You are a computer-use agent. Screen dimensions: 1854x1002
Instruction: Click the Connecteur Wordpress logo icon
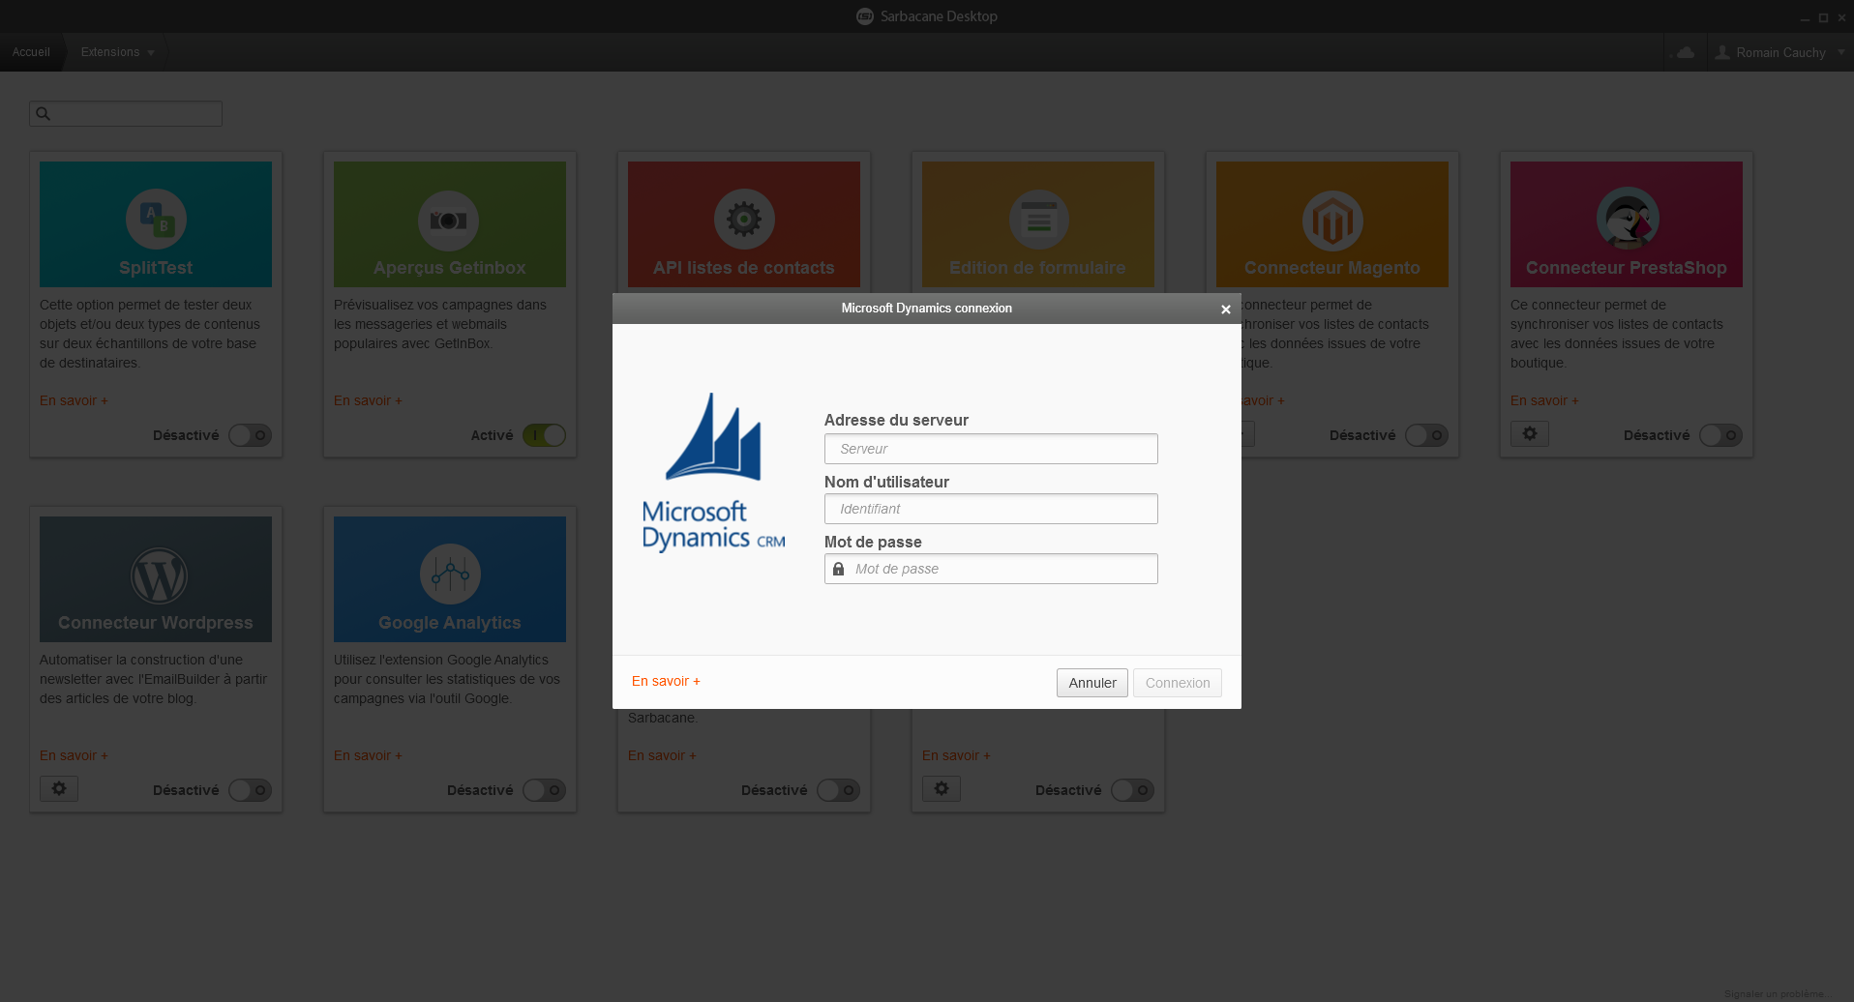159,575
